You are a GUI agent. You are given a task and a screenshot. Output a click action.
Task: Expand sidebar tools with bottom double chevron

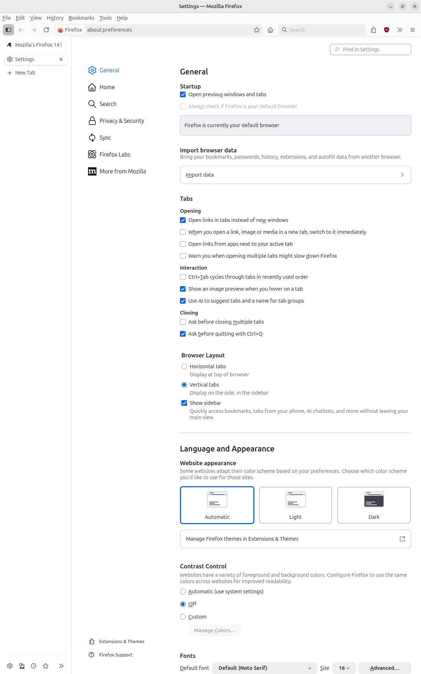pos(61,666)
